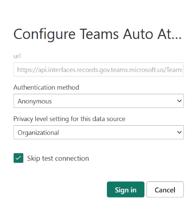Click the url input field
The width and height of the screenshot is (196, 210).
(99, 69)
